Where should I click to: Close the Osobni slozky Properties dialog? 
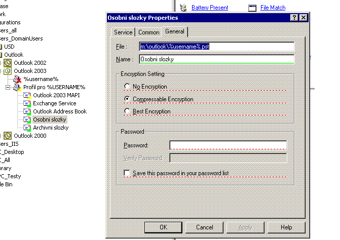tap(304, 18)
